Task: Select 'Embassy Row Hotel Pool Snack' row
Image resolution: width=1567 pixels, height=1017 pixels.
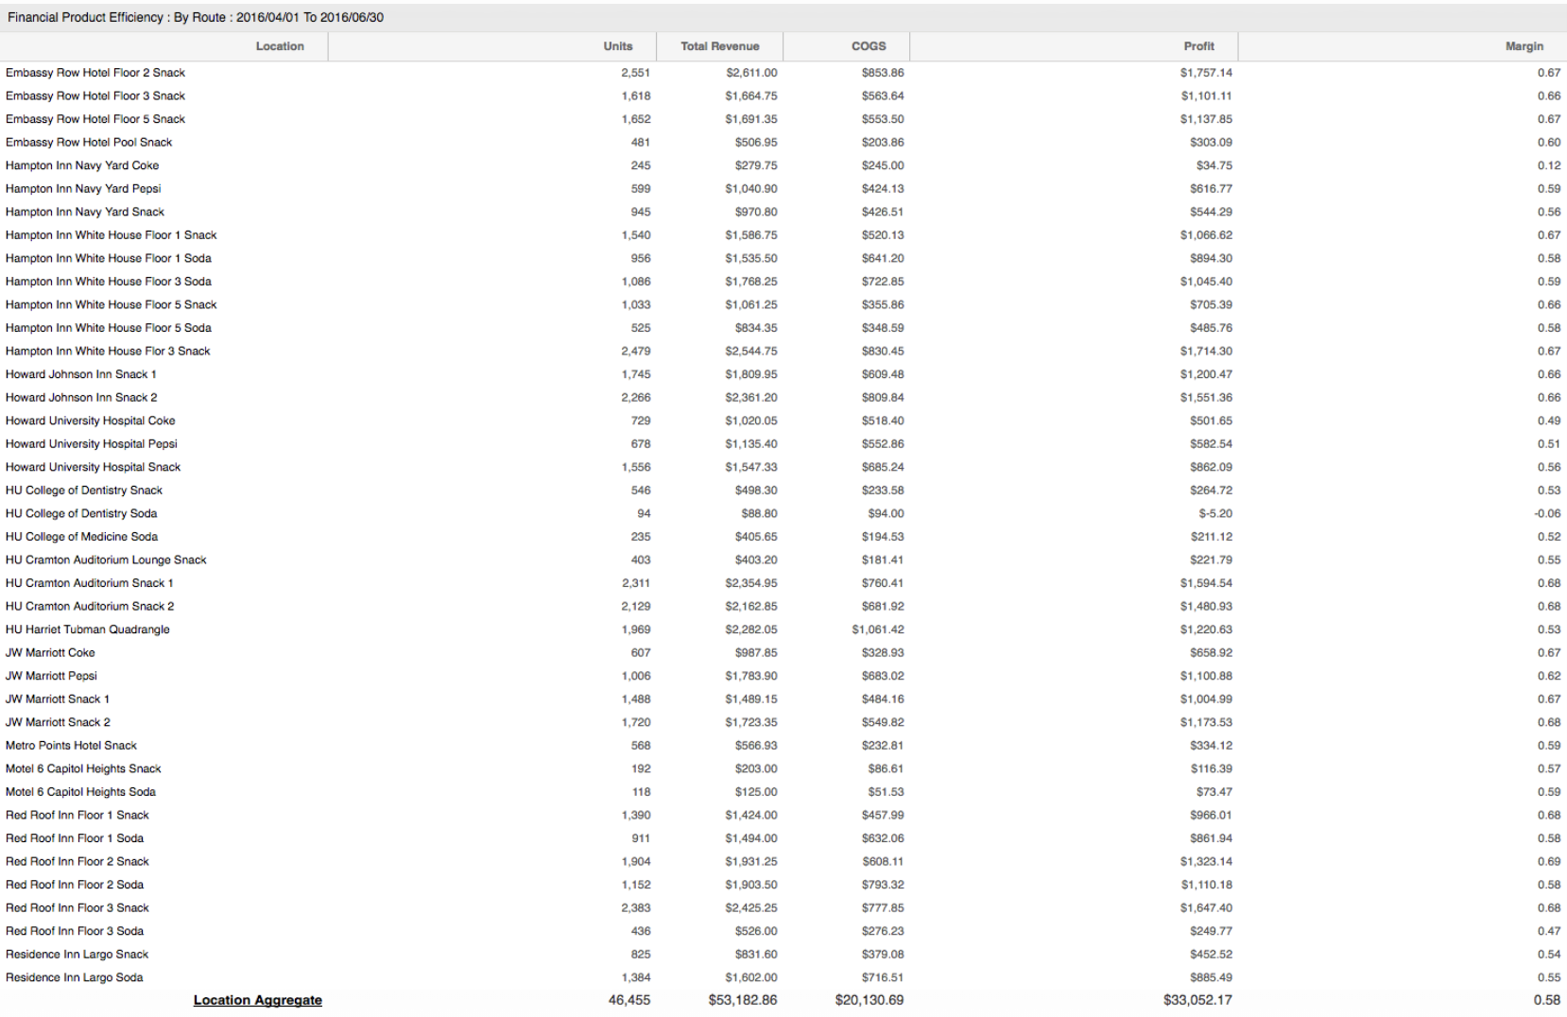Action: click(783, 142)
